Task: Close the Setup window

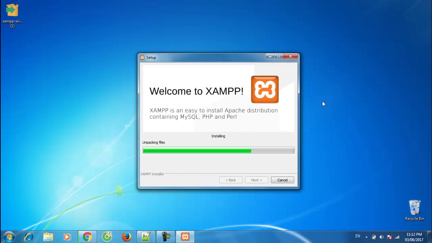Action: point(290,56)
